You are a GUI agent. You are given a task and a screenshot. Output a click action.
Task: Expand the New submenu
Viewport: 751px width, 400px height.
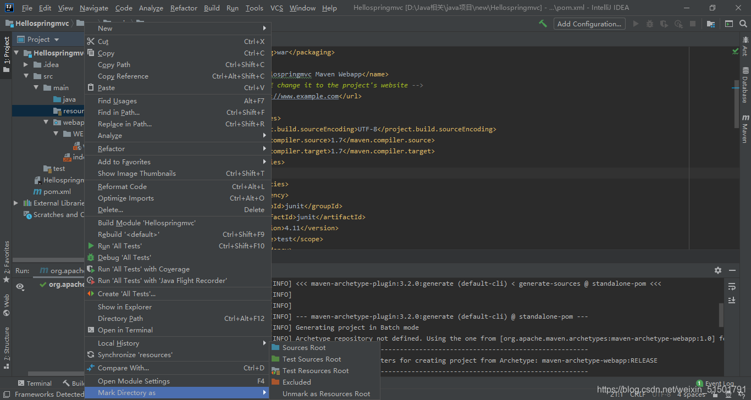click(178, 28)
